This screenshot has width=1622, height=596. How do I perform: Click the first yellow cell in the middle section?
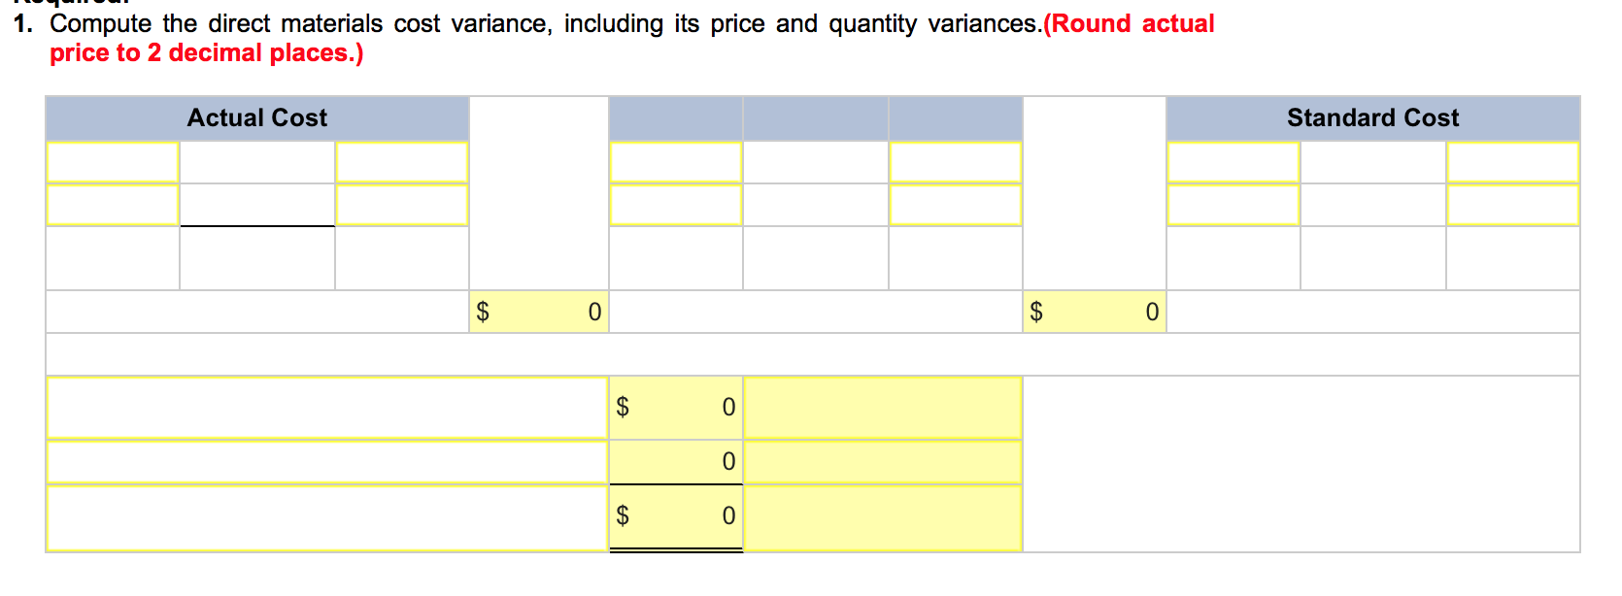pyautogui.click(x=676, y=161)
